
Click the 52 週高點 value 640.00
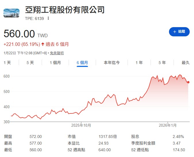[105, 150]
